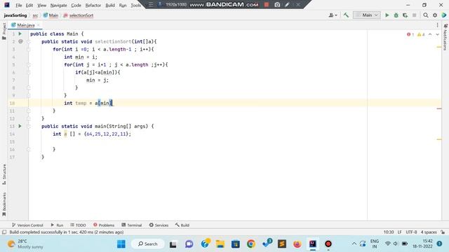Run with coverage icon in toolbar
449x252 pixels.
click(405, 15)
